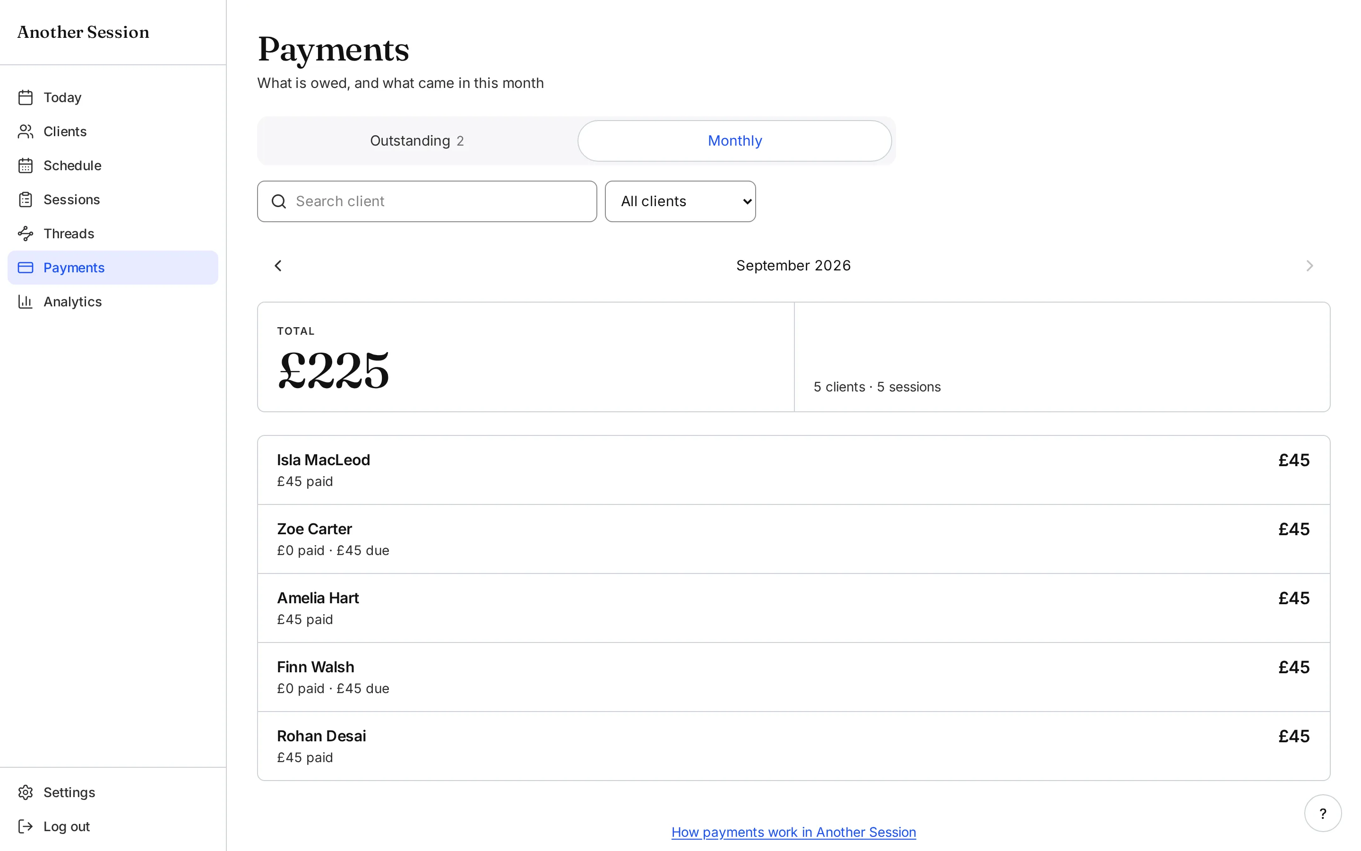1361x851 pixels.
Task: Click the September 2026 month label
Action: click(x=793, y=266)
